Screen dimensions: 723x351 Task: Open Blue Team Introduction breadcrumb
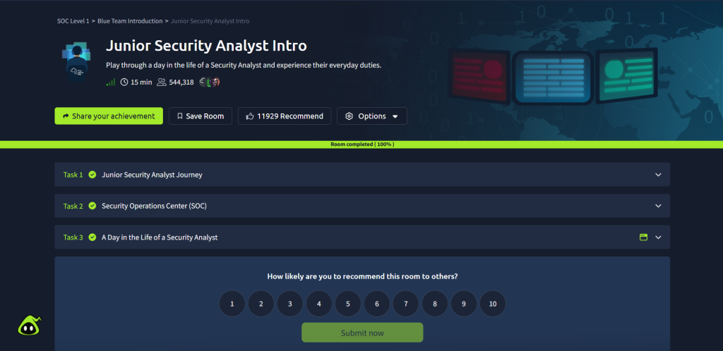[x=130, y=21]
